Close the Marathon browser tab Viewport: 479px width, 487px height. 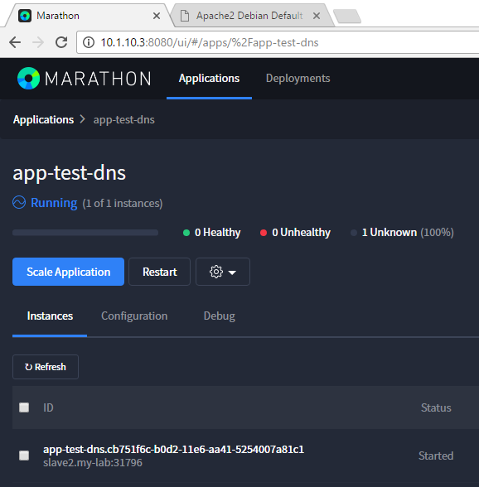click(157, 16)
